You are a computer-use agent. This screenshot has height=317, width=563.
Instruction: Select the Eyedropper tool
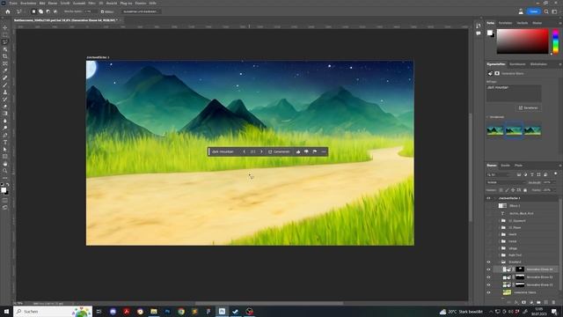pyautogui.click(x=5, y=70)
